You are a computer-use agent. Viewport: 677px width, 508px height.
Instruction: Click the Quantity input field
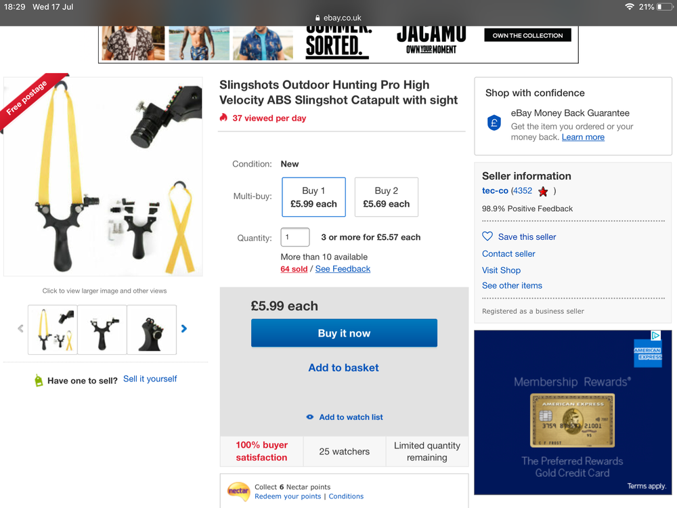[x=295, y=237]
